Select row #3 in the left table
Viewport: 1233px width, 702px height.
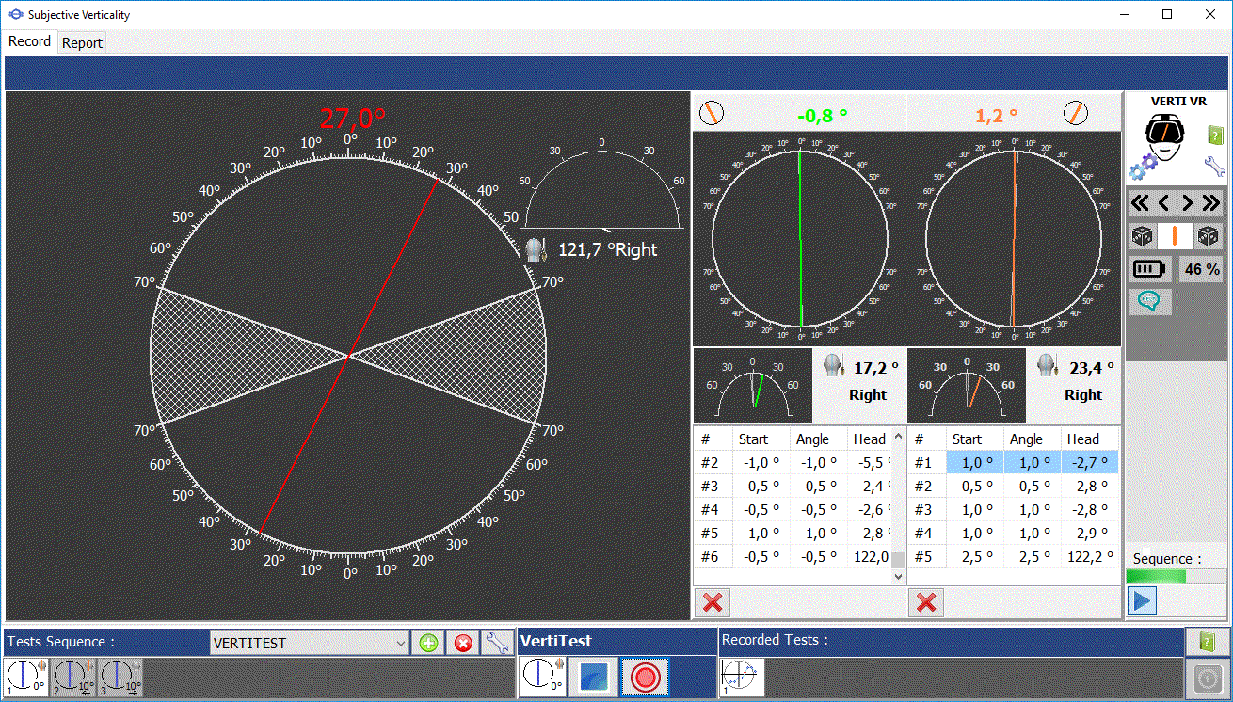coord(793,487)
